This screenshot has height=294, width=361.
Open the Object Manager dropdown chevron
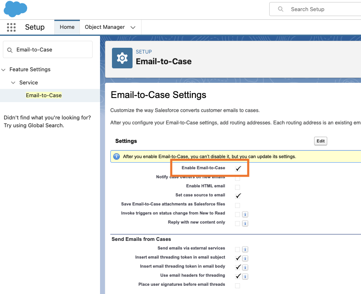pos(133,28)
